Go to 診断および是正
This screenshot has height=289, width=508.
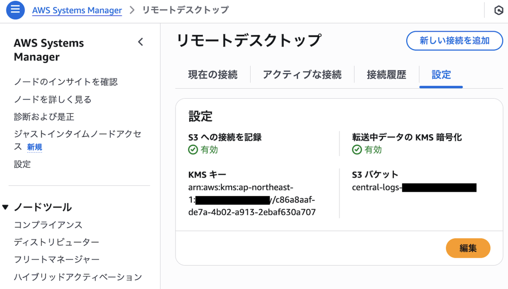click(44, 117)
